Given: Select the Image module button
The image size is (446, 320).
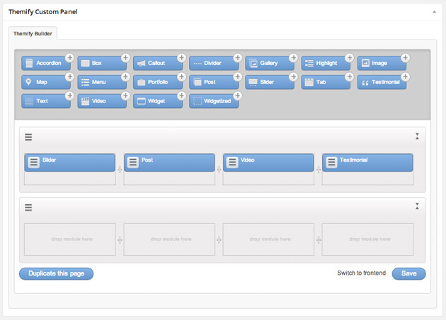Looking at the screenshot, I should pyautogui.click(x=382, y=63).
